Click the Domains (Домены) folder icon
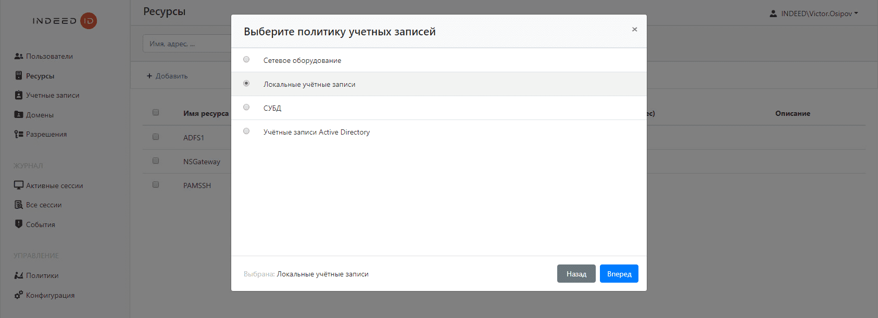This screenshot has height=318, width=878. tap(19, 115)
